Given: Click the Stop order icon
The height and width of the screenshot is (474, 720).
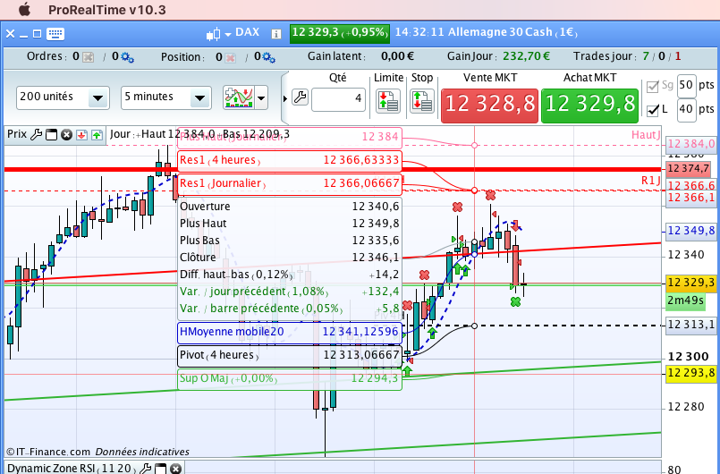Looking at the screenshot, I should click(421, 101).
